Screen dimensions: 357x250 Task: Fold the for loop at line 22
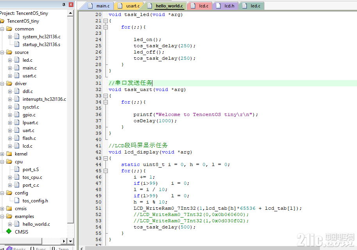[x=105, y=27]
